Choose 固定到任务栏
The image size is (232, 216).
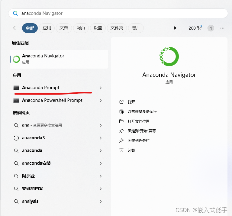(139, 141)
